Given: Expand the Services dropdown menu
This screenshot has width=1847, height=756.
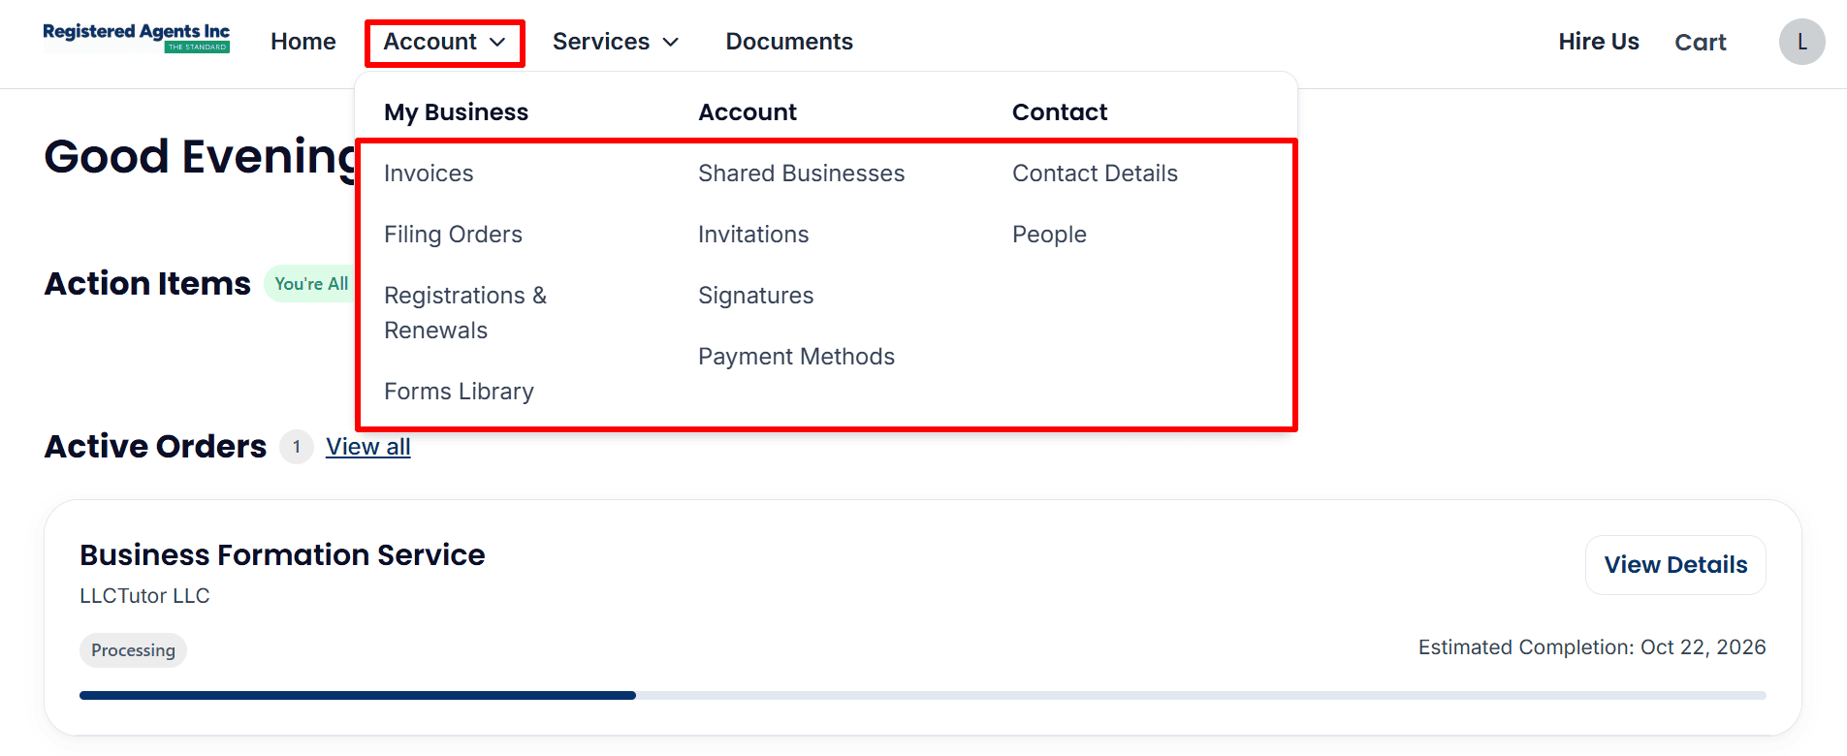Looking at the screenshot, I should coord(616,42).
